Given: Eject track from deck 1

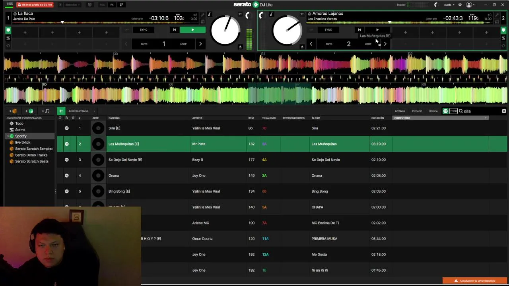Looking at the screenshot, I should tap(240, 47).
